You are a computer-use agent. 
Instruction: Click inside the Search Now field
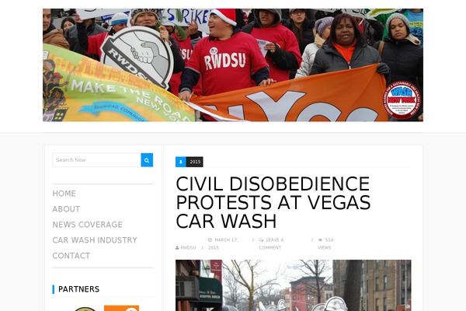tap(96, 160)
